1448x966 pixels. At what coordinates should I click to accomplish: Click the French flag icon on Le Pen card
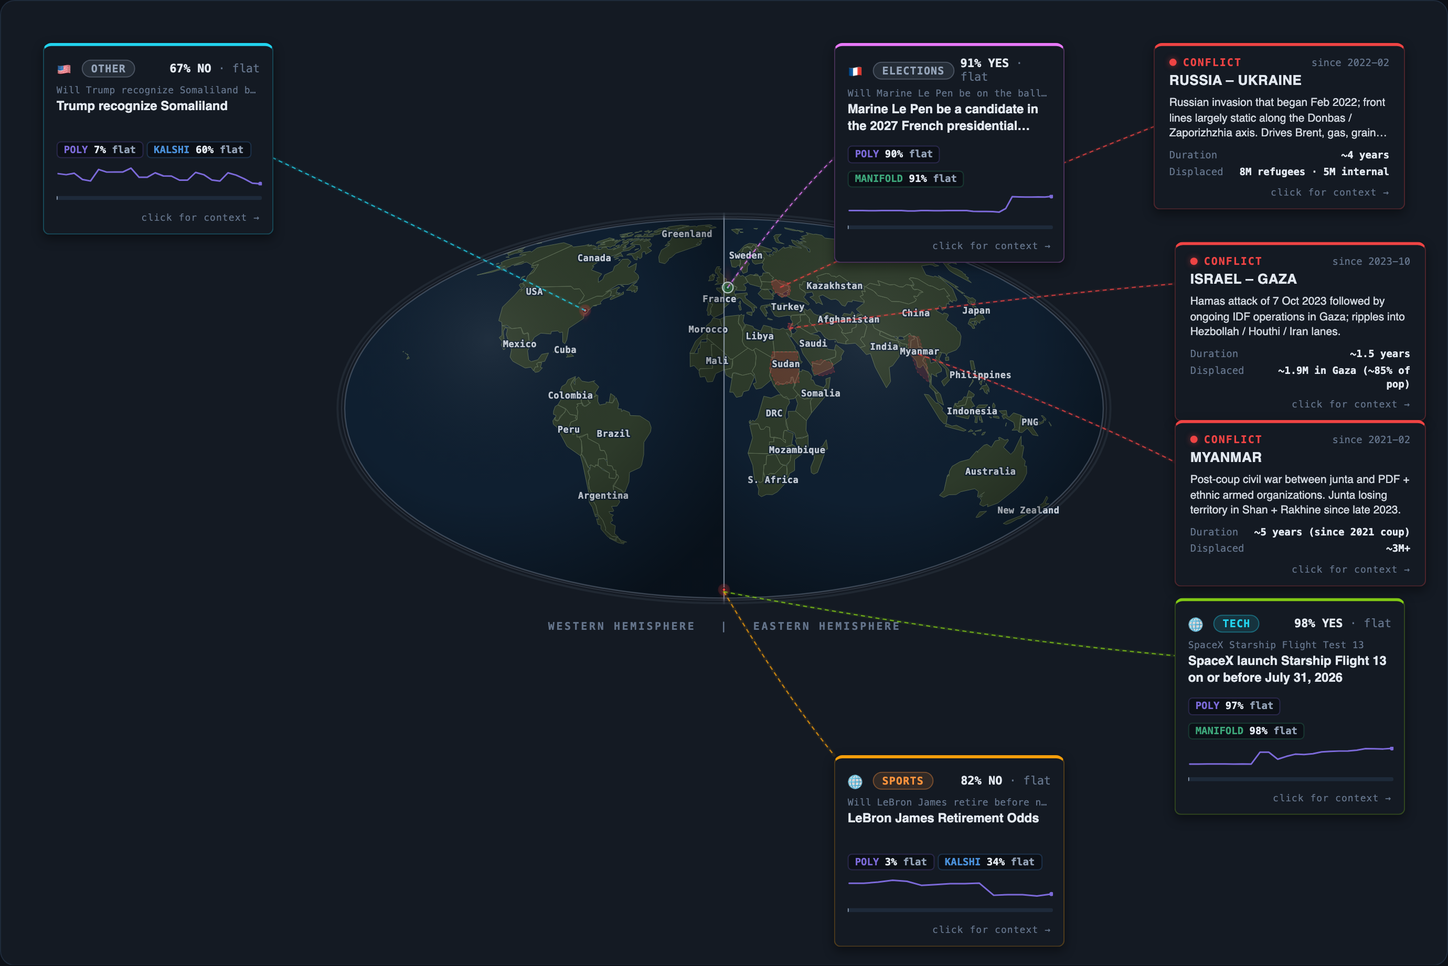tap(855, 71)
